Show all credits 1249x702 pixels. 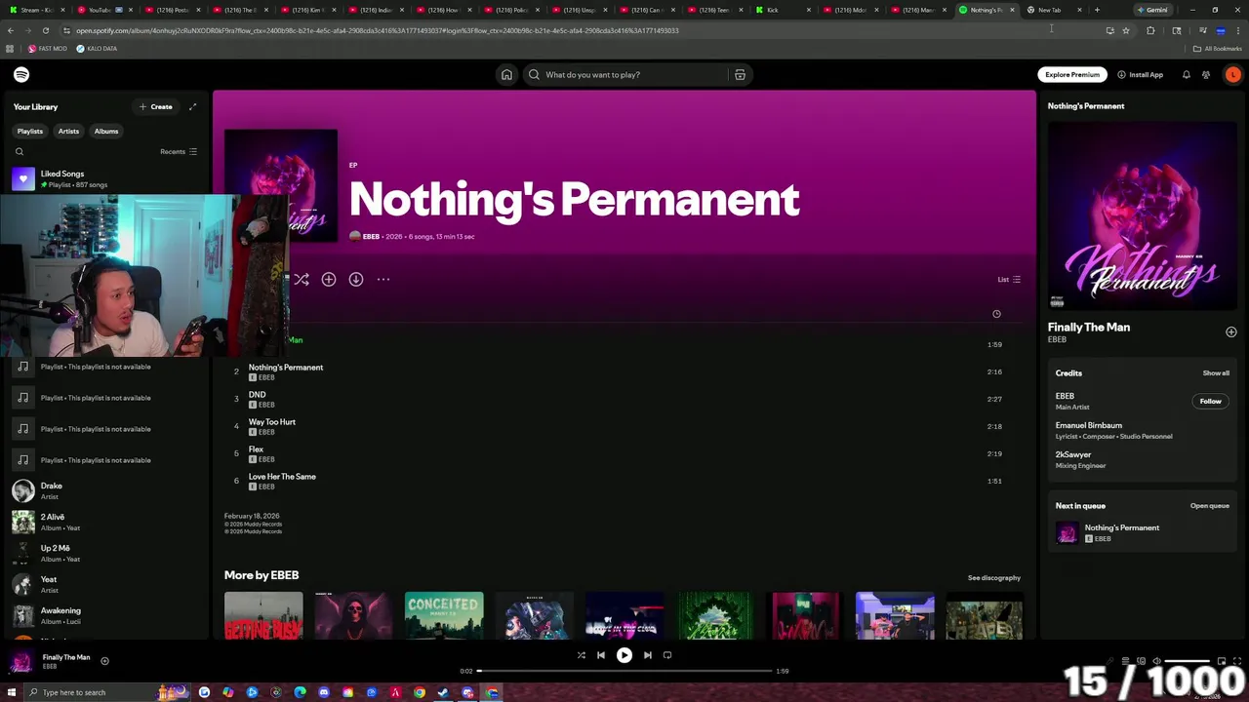pyautogui.click(x=1216, y=372)
